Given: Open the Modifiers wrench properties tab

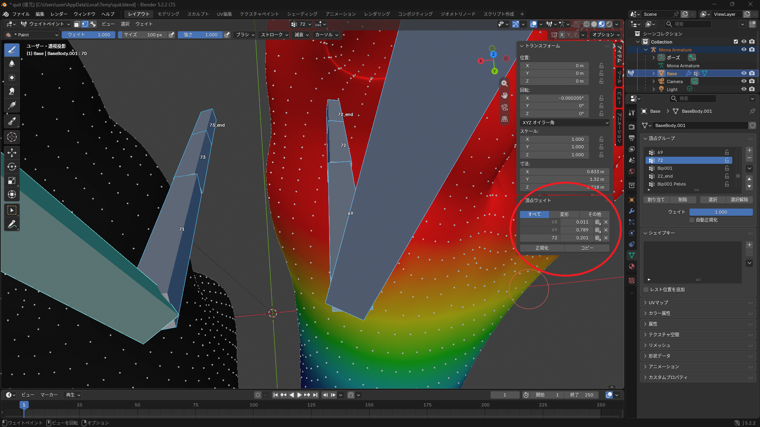Looking at the screenshot, I should tap(632, 211).
